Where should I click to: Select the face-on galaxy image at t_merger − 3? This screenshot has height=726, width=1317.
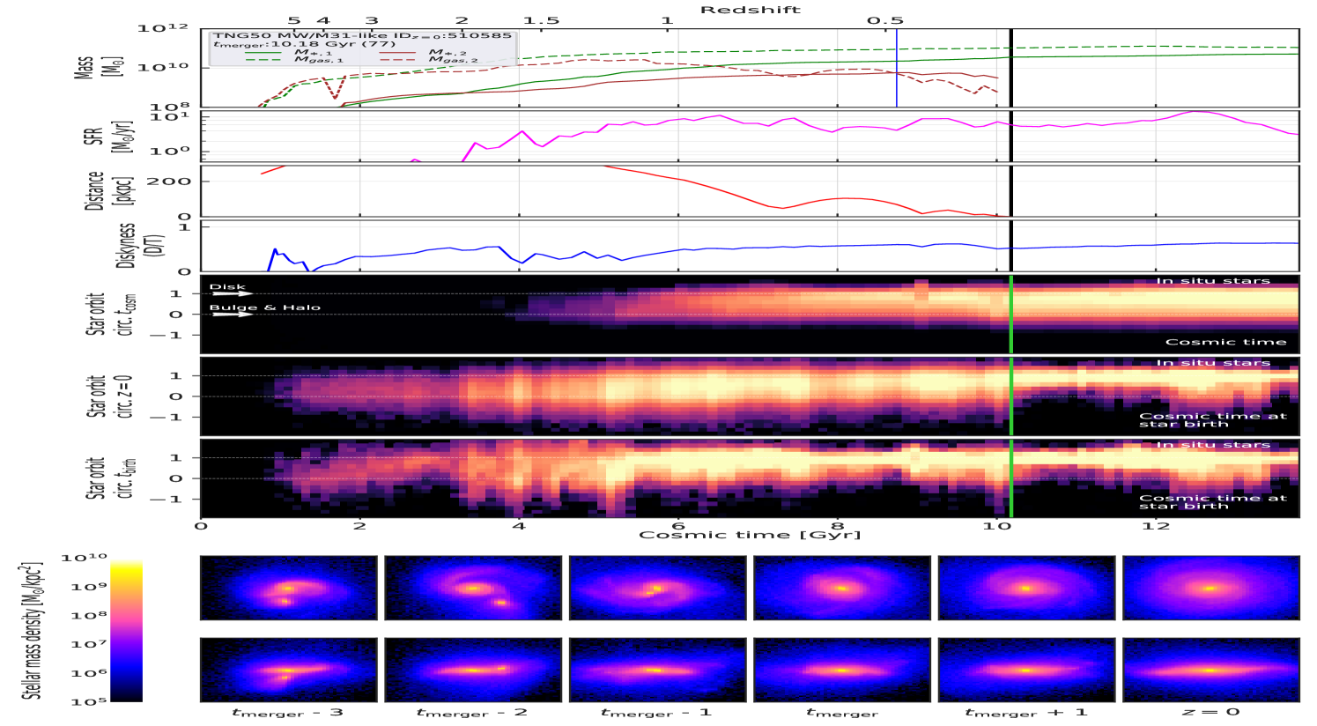[288, 588]
